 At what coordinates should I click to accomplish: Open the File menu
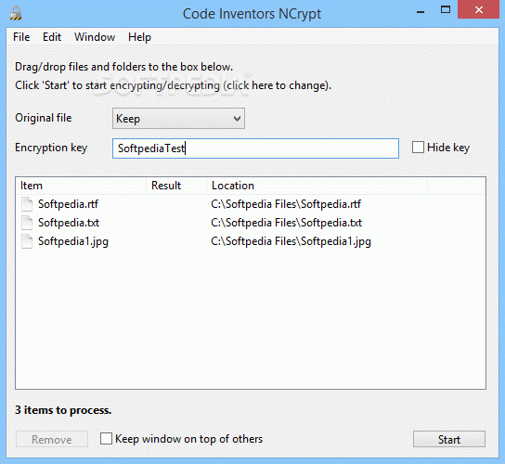[x=21, y=37]
